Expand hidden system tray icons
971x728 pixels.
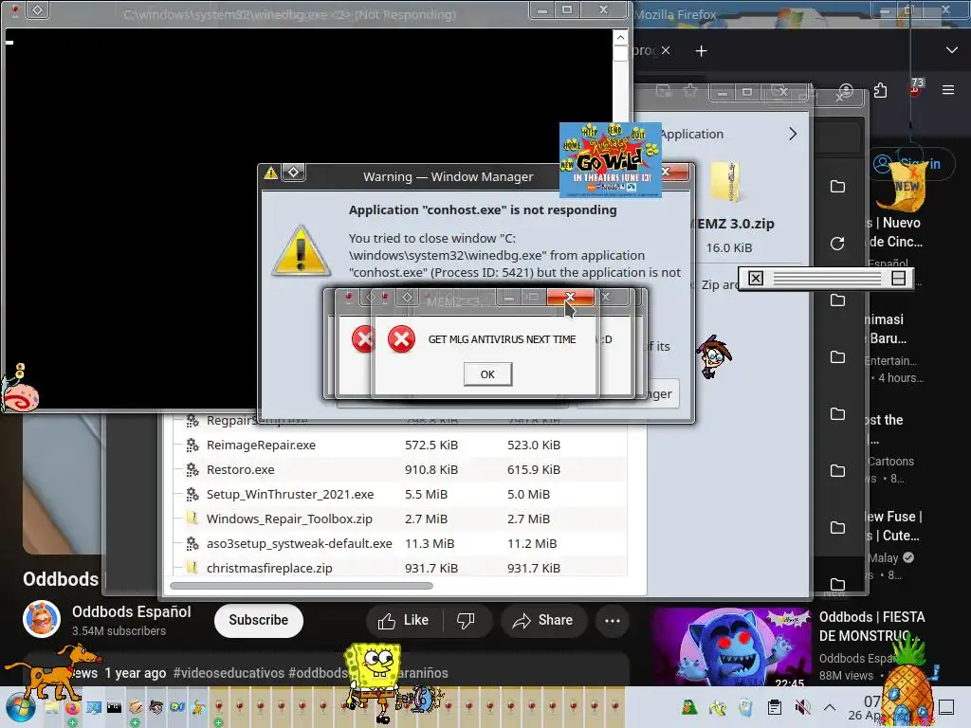pos(830,707)
